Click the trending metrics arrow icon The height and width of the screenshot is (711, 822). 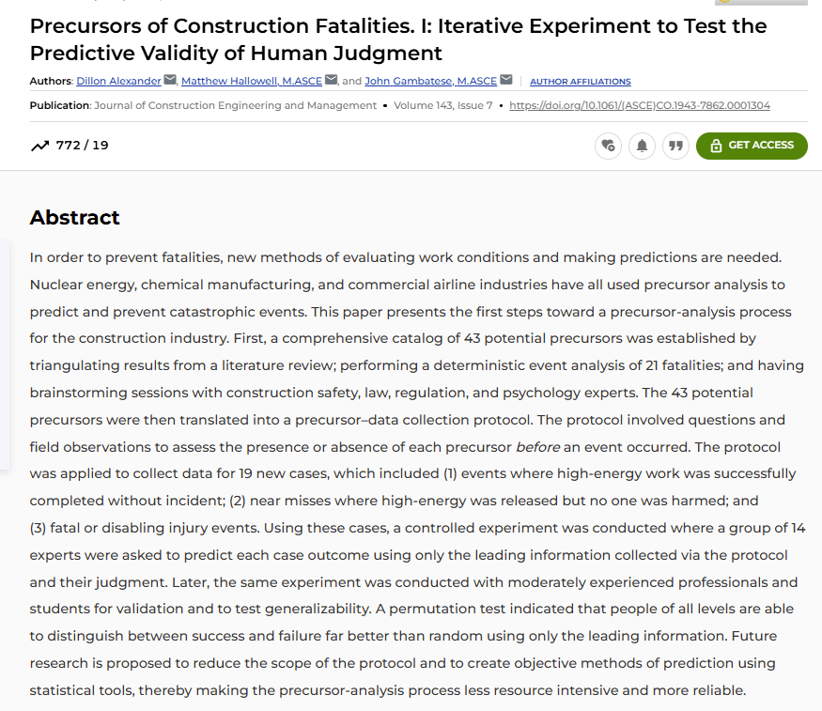coord(39,146)
